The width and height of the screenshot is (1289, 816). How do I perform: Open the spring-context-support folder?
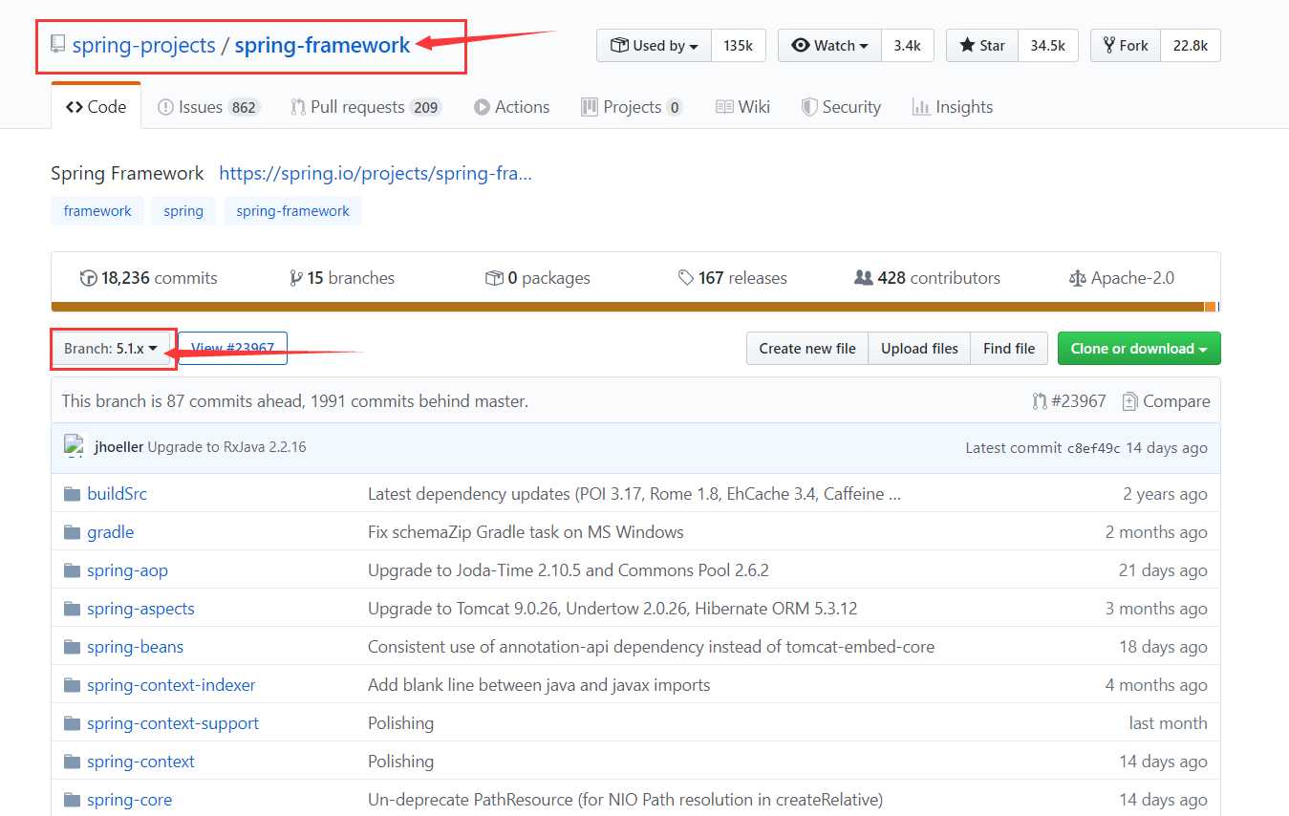tap(173, 723)
